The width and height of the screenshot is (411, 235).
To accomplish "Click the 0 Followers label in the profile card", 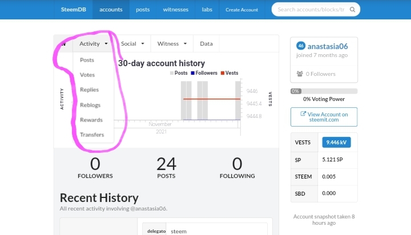I will 321,74.
